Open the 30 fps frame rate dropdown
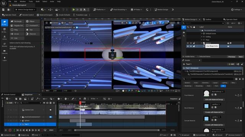The width and height of the screenshot is (245, 137). click(x=94, y=99)
